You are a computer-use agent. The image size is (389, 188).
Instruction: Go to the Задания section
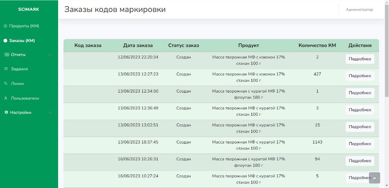click(19, 69)
